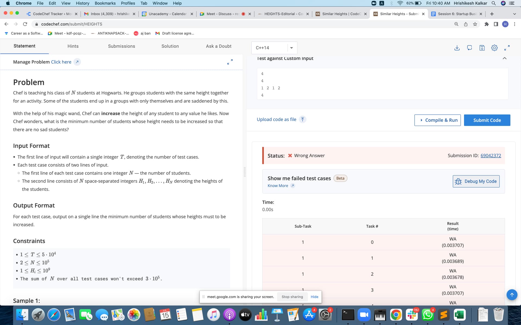Open the Chrome tab search chevron
Screen dimensions: 521x325
tap(514, 14)
